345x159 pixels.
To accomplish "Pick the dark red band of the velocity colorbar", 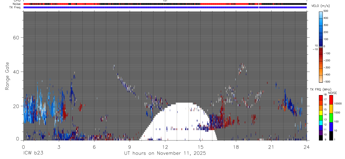I will (x=321, y=50).
